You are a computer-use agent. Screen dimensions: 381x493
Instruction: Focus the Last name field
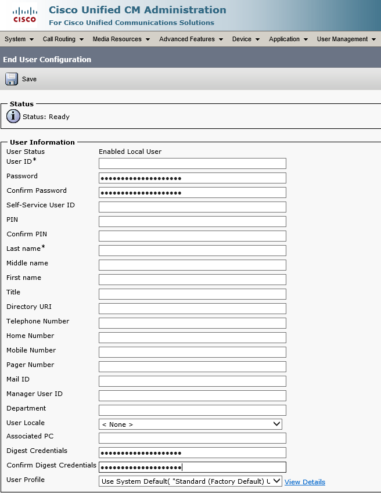[x=192, y=251]
